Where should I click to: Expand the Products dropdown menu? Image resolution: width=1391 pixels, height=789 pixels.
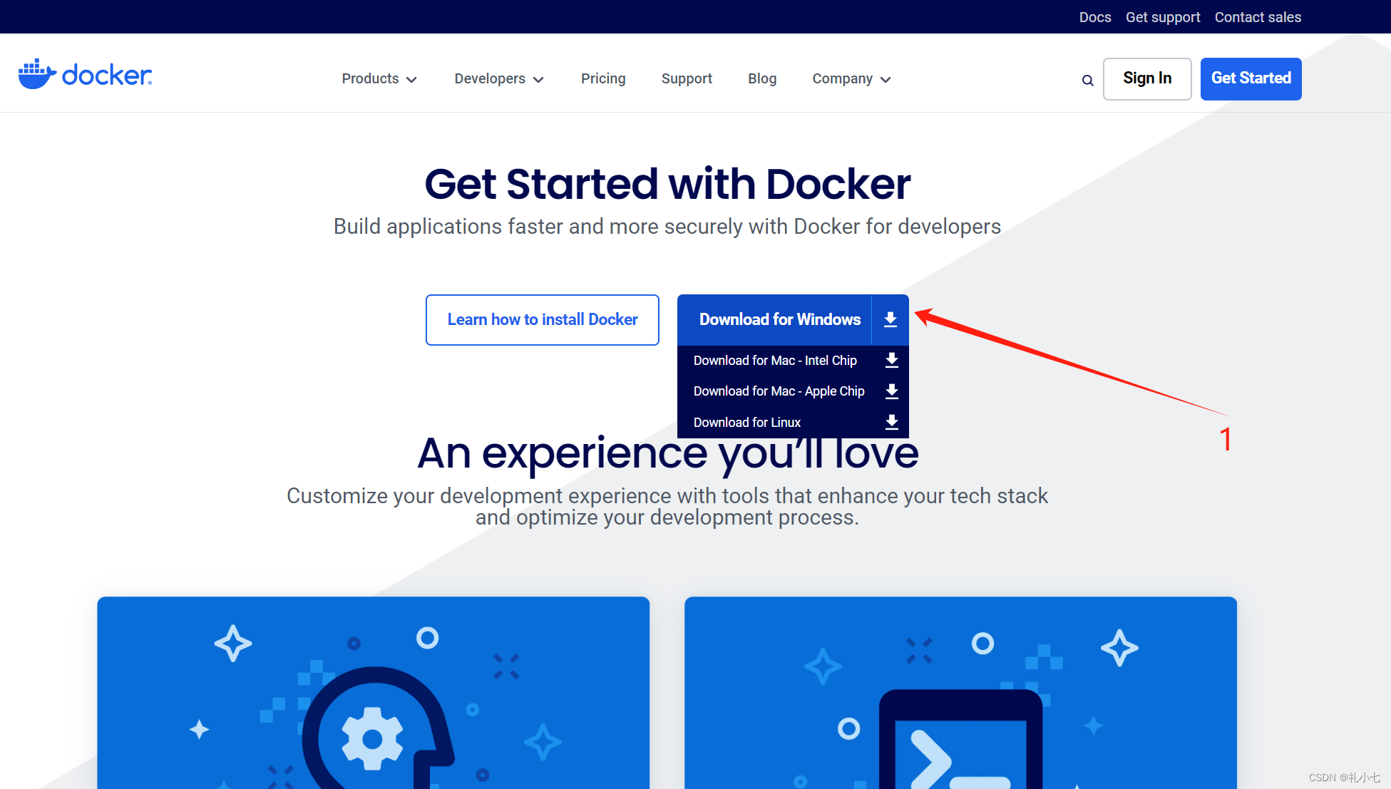377,78
